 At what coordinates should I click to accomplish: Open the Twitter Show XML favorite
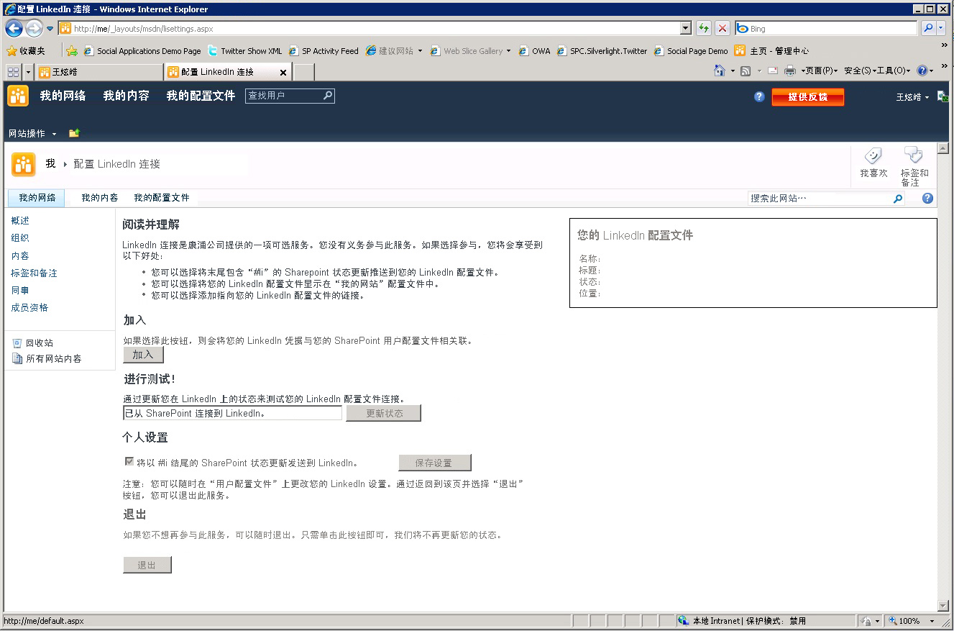[244, 51]
